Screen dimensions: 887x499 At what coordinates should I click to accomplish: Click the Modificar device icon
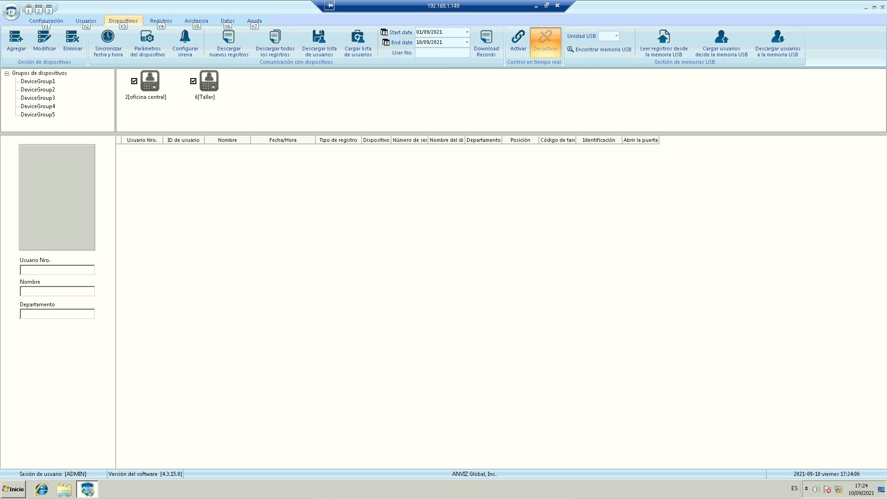pos(44,37)
